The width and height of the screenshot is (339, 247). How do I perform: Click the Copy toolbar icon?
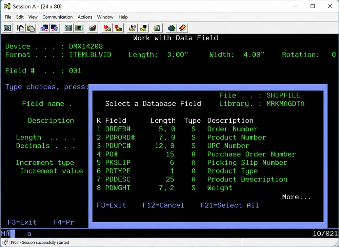point(21,28)
